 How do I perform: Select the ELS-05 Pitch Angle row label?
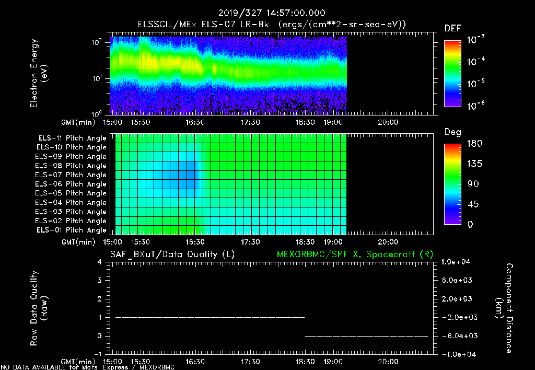point(71,193)
